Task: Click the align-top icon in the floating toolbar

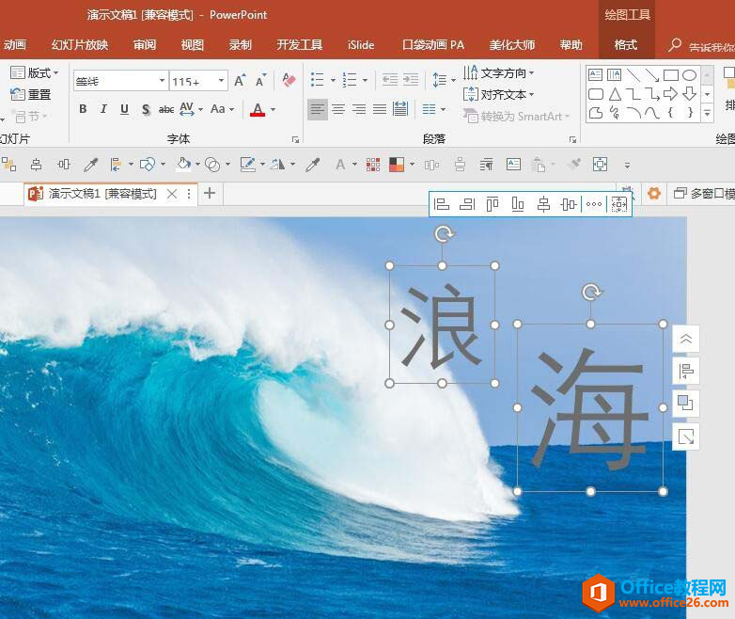Action: click(x=493, y=204)
